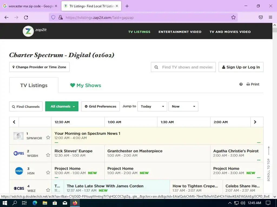Bookmark this page with star icon
277x207 pixels.
tap(233, 17)
